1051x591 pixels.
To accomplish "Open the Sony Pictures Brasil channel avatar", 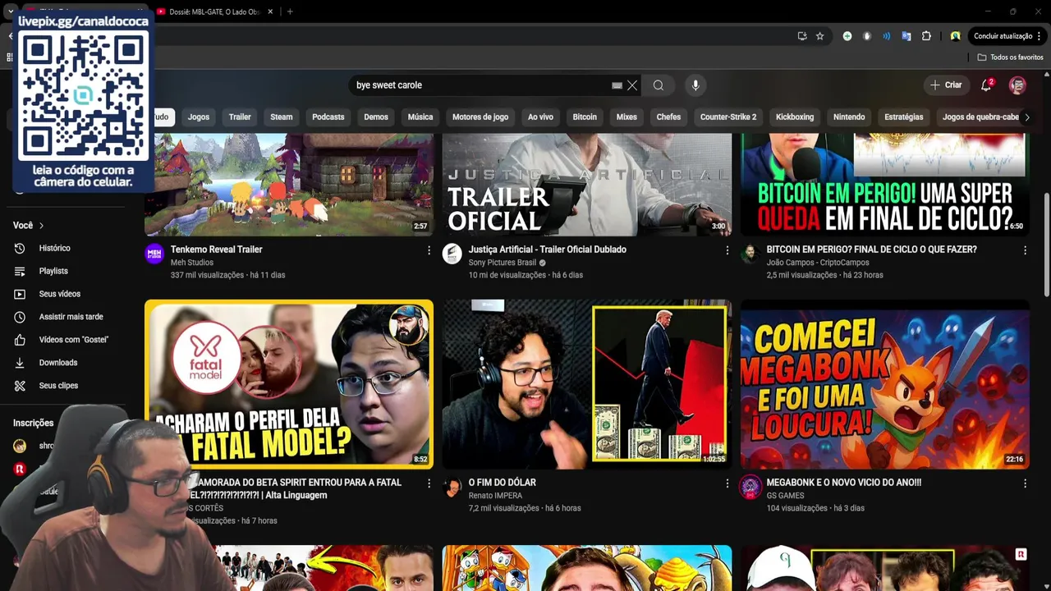I will coord(452,254).
